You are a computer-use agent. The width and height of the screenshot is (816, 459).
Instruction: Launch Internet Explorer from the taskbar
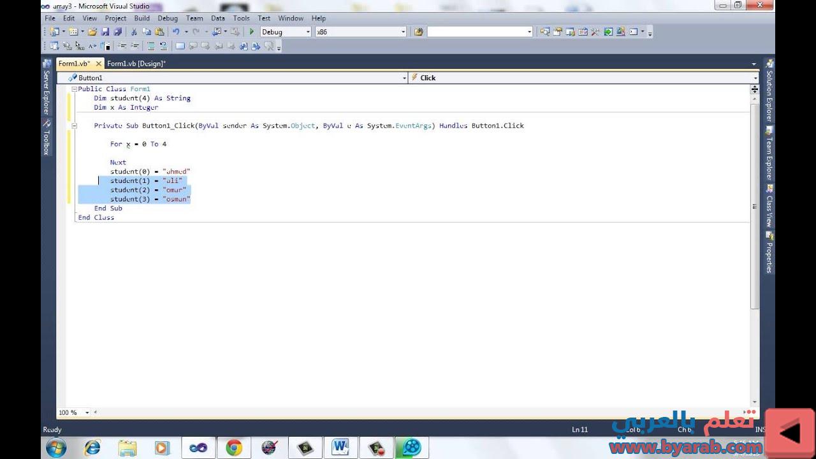(92, 448)
